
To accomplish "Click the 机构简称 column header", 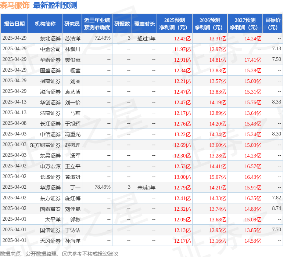I will pyautogui.click(x=45, y=23).
